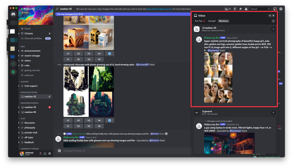Expand the arrow beside announcements channel

click(19, 51)
